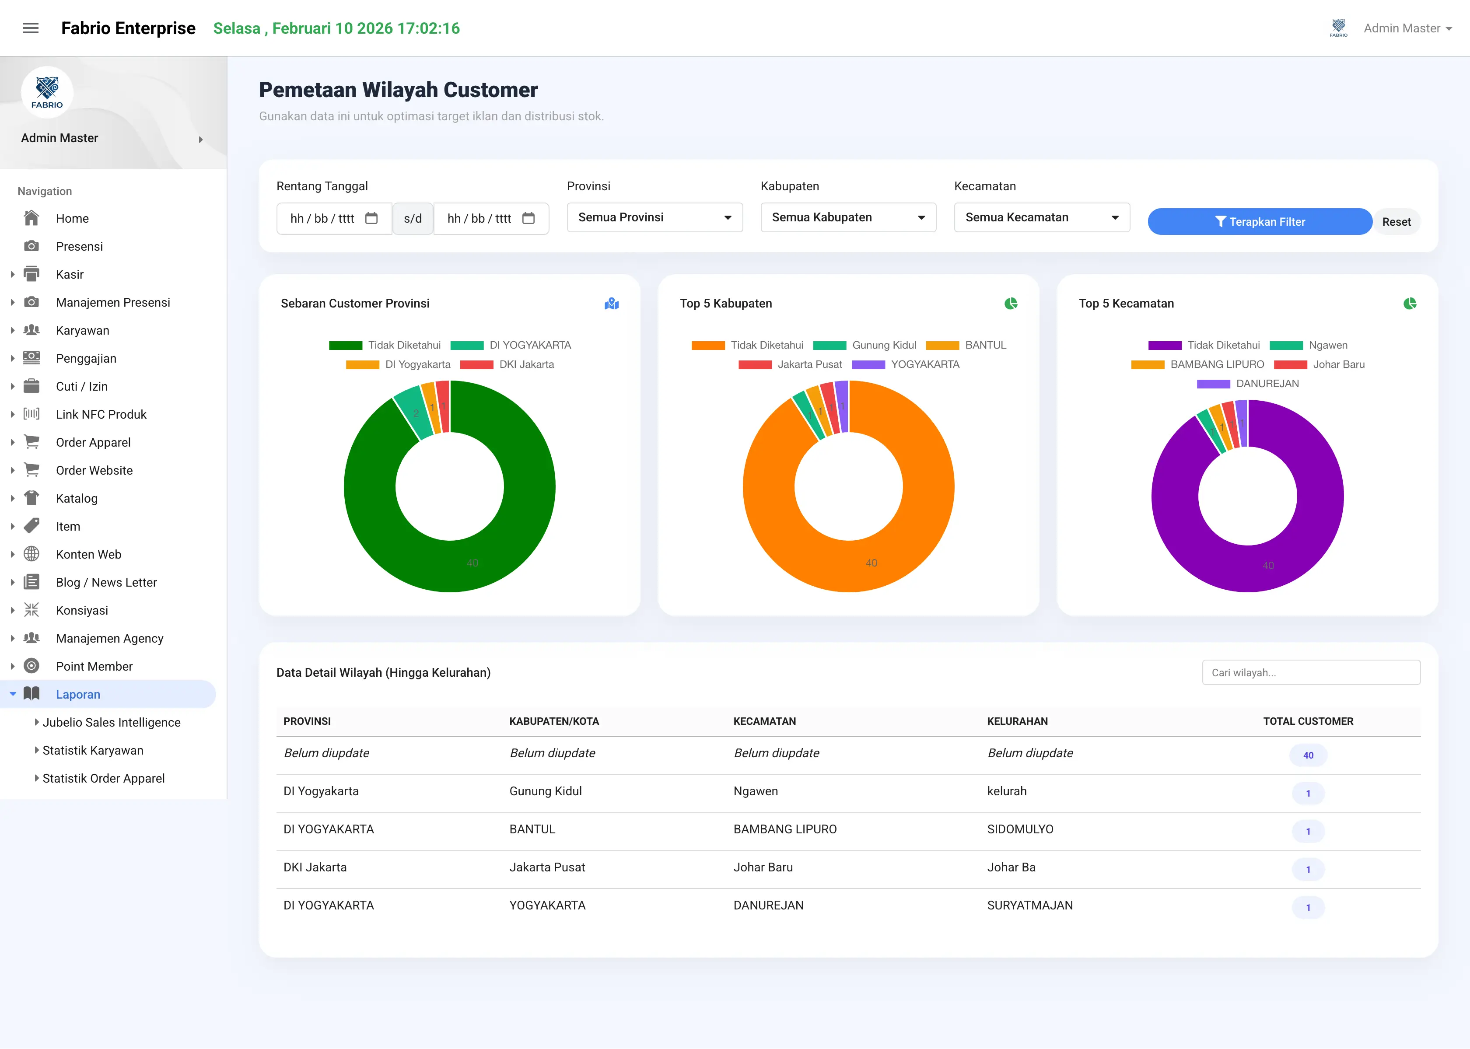Click the Fabrio Enterprise title link
The width and height of the screenshot is (1470, 1049).
pyautogui.click(x=129, y=28)
